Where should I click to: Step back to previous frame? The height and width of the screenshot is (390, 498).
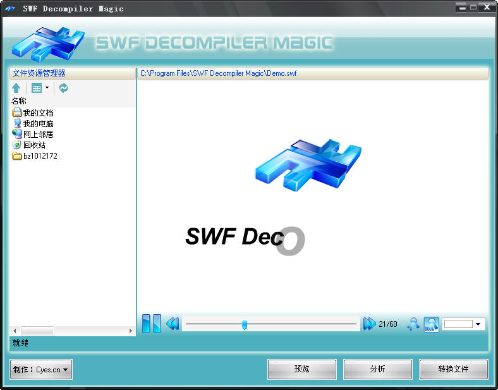(x=173, y=324)
